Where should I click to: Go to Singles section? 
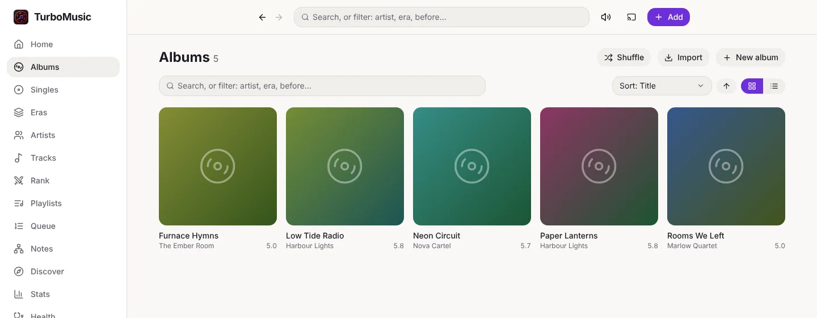pyautogui.click(x=63, y=90)
